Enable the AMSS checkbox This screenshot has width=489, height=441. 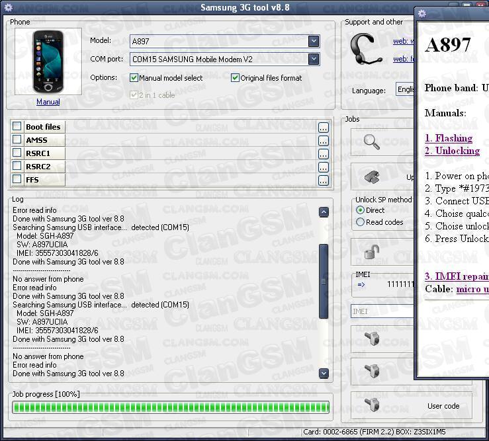click(x=17, y=140)
